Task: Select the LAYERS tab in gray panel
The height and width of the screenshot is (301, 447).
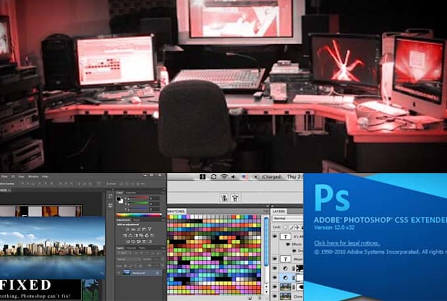Action: point(279,211)
